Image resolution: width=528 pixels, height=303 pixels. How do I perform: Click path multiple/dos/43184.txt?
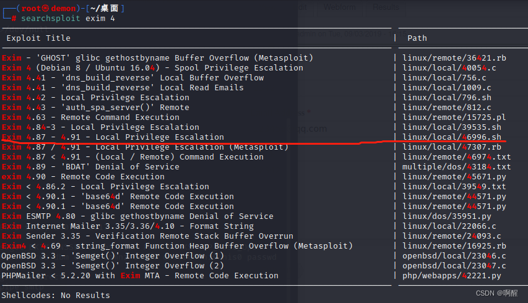457,167
